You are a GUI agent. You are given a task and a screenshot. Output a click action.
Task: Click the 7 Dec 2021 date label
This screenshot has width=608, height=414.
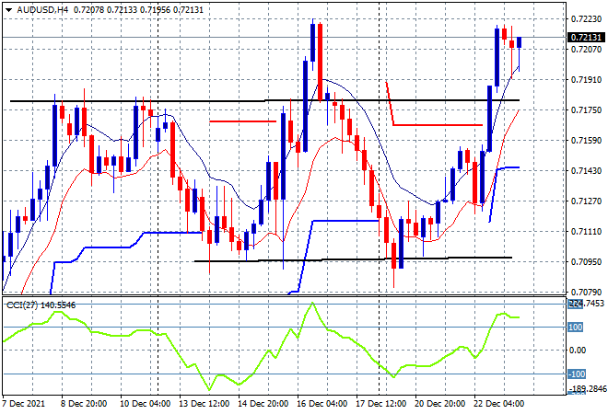(x=23, y=404)
